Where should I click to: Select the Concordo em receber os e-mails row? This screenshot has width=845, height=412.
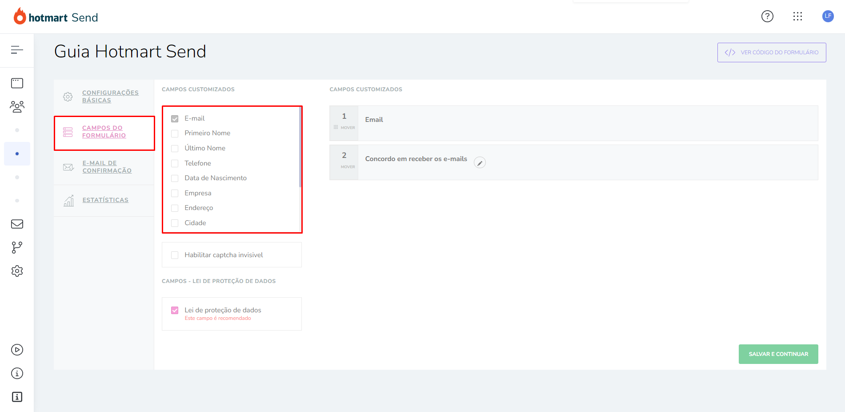(x=574, y=162)
